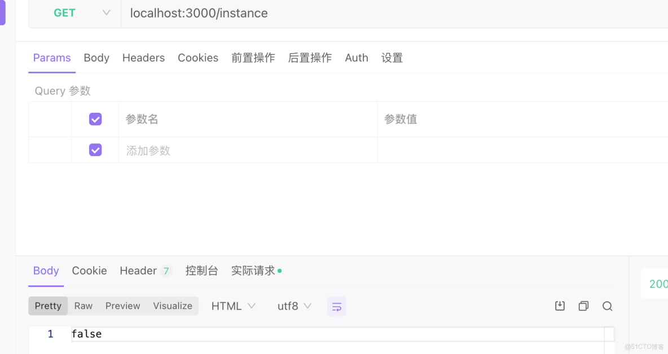The width and height of the screenshot is (668, 354).
Task: Open the HTML format dropdown
Action: 234,306
